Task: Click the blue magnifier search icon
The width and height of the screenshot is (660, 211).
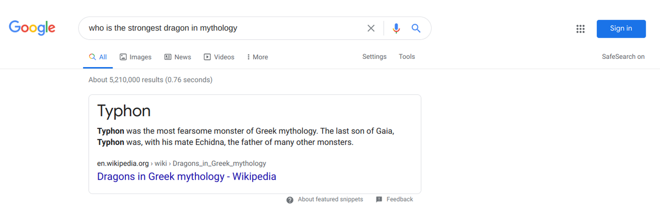Action: 416,28
